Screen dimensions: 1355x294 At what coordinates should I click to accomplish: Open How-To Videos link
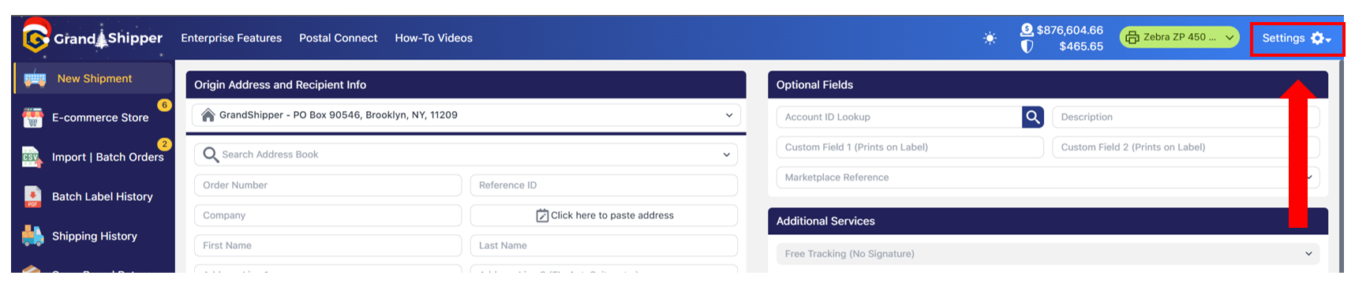[433, 38]
